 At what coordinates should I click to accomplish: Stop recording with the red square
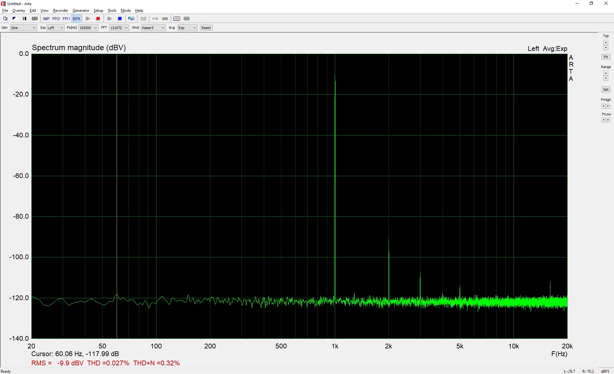coord(98,19)
